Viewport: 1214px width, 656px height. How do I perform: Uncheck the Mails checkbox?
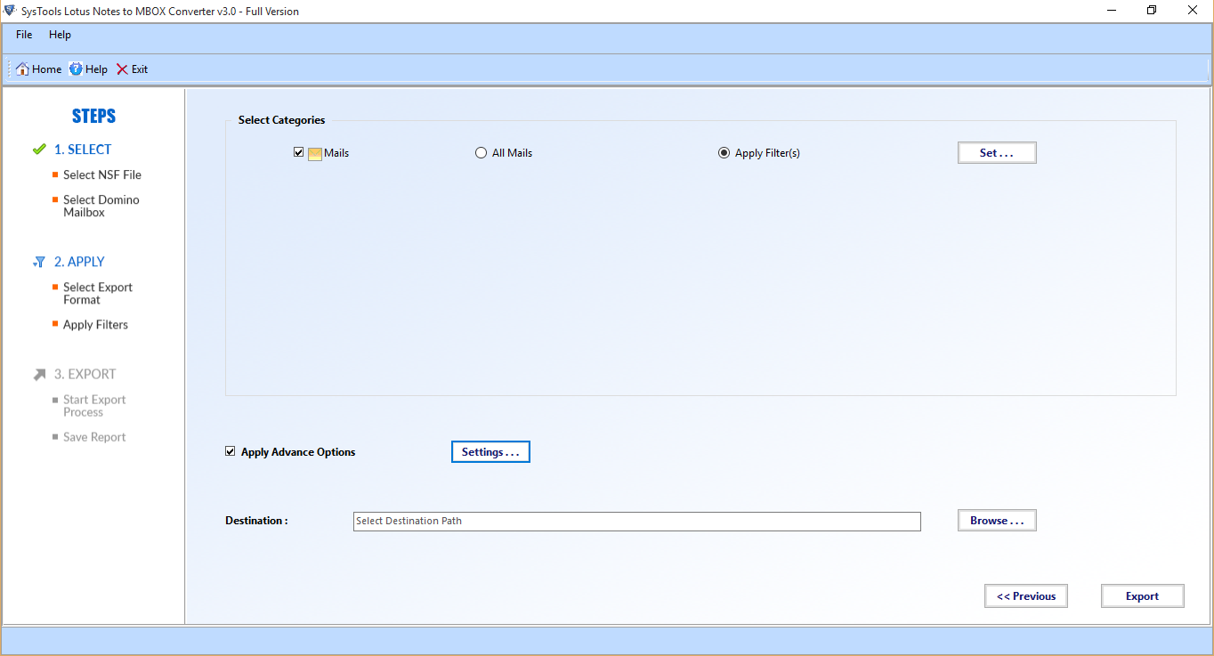[299, 153]
